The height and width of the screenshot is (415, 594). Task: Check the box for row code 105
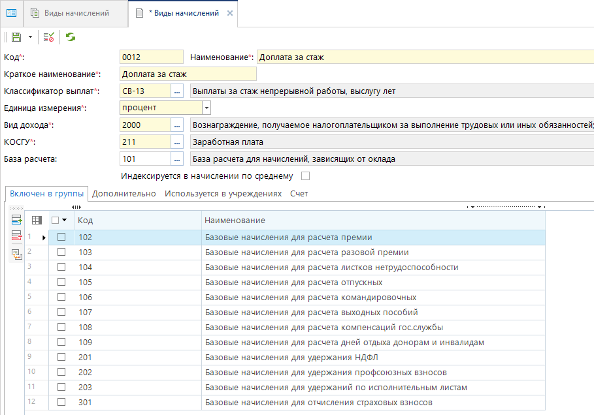coord(61,283)
